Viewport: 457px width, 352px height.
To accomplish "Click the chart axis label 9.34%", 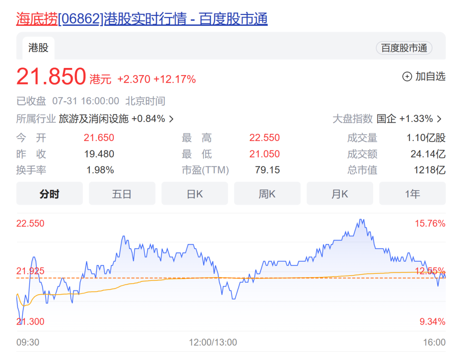I will (432, 322).
